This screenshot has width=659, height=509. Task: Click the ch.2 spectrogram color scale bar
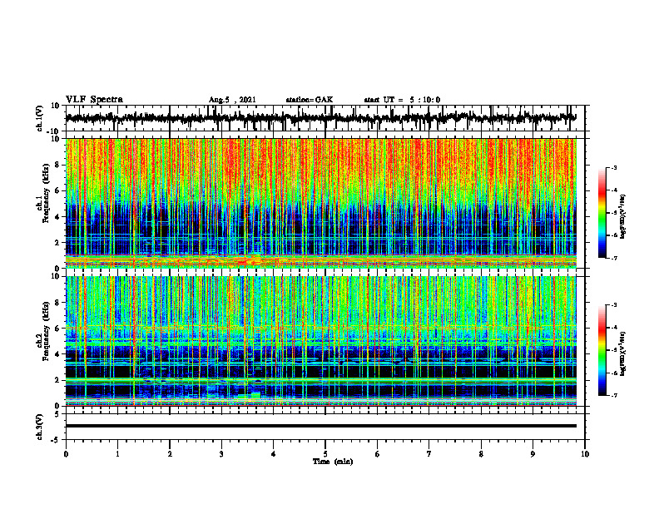pos(602,350)
